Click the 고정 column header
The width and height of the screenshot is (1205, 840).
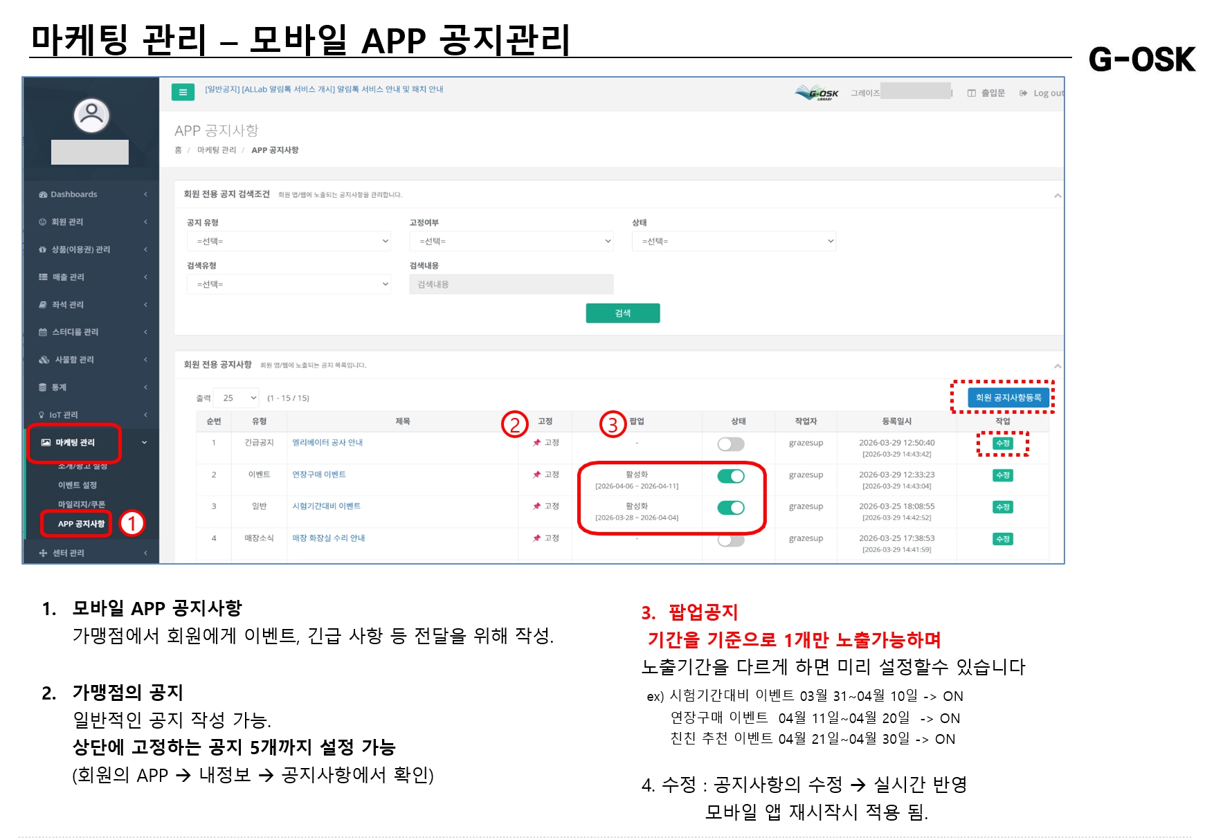[545, 421]
